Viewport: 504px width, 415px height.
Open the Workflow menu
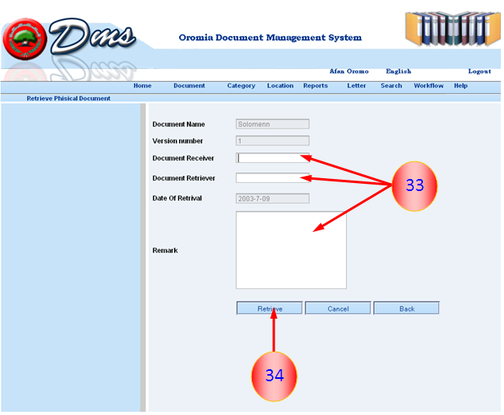coord(429,86)
